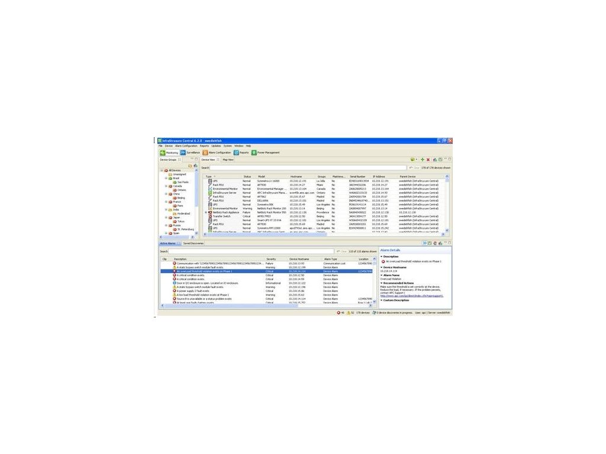Click the critical alarm count status icon
Image resolution: width=606 pixels, height=454 pixels.
[339, 313]
